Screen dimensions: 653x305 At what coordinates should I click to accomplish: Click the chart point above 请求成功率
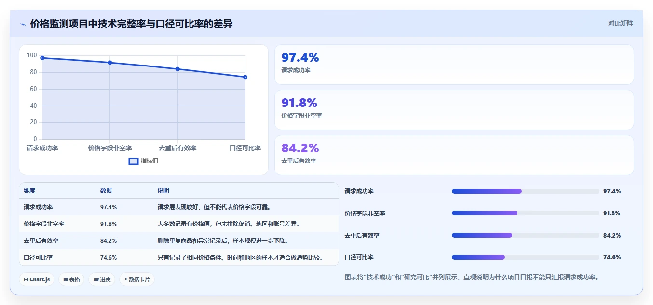tap(42, 58)
